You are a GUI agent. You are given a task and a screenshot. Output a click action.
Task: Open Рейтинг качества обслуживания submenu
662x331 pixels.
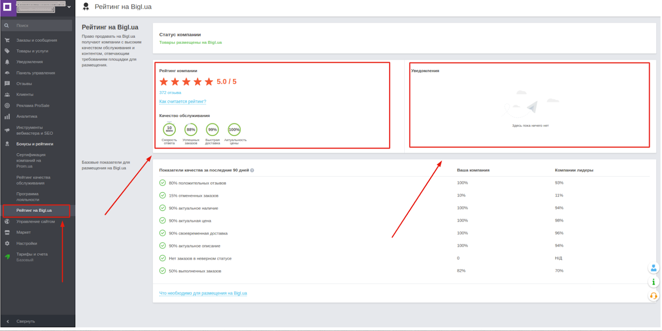click(x=33, y=180)
